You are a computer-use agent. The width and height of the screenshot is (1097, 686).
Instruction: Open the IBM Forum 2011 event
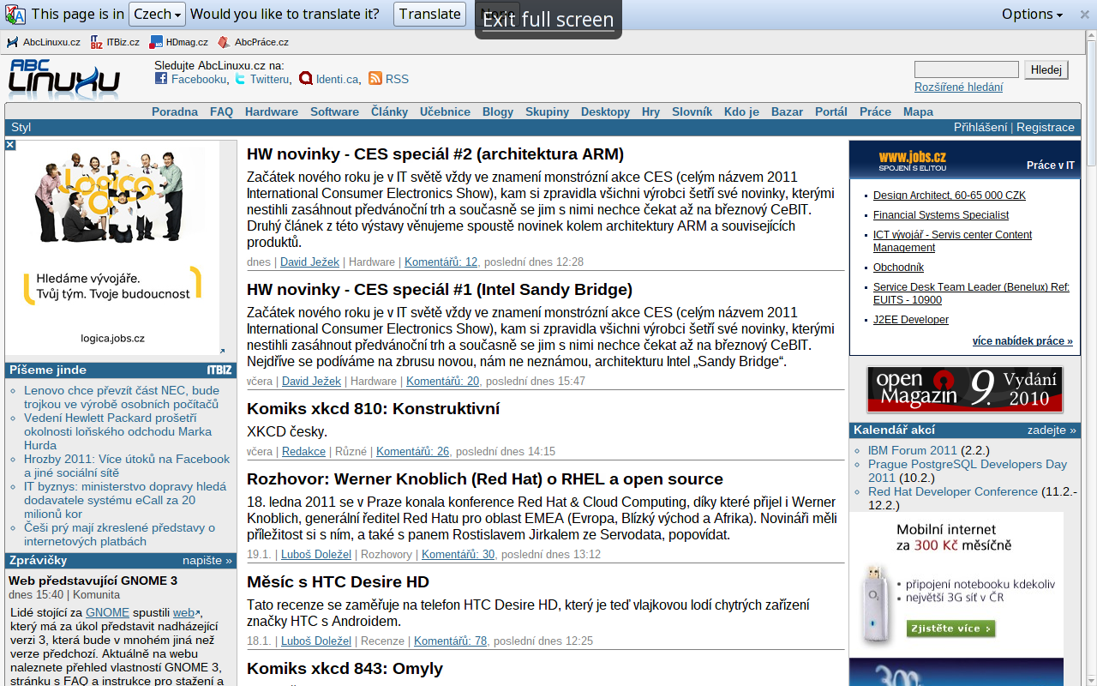point(912,451)
